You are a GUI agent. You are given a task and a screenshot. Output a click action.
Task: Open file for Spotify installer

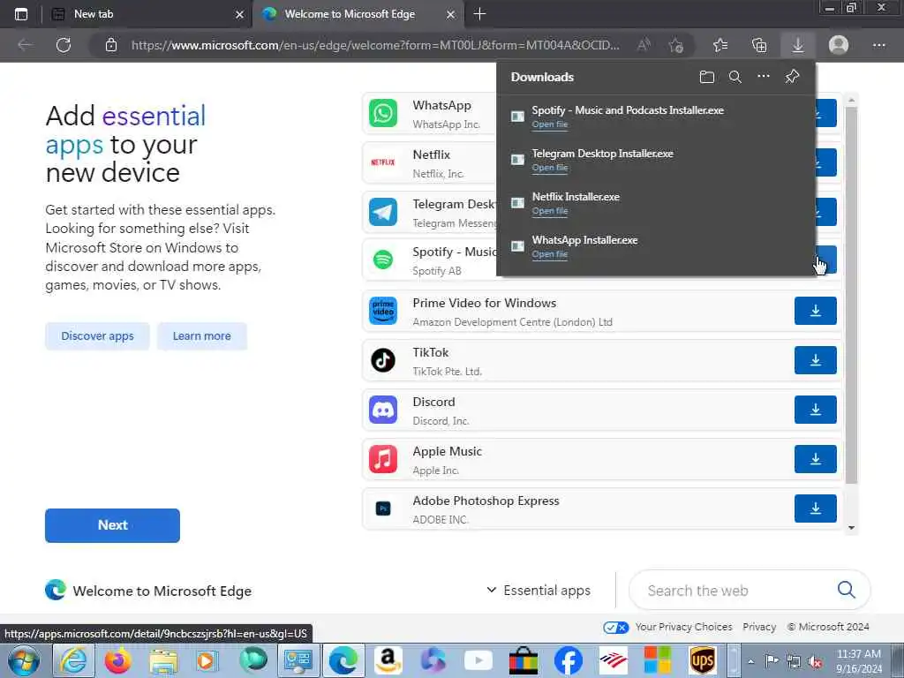[549, 124]
